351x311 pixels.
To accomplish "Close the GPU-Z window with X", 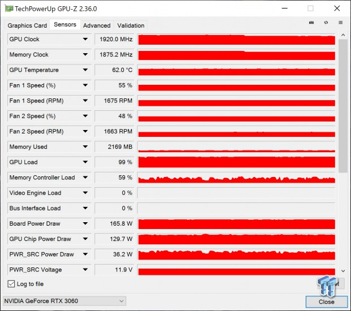I will pyautogui.click(x=337, y=8).
